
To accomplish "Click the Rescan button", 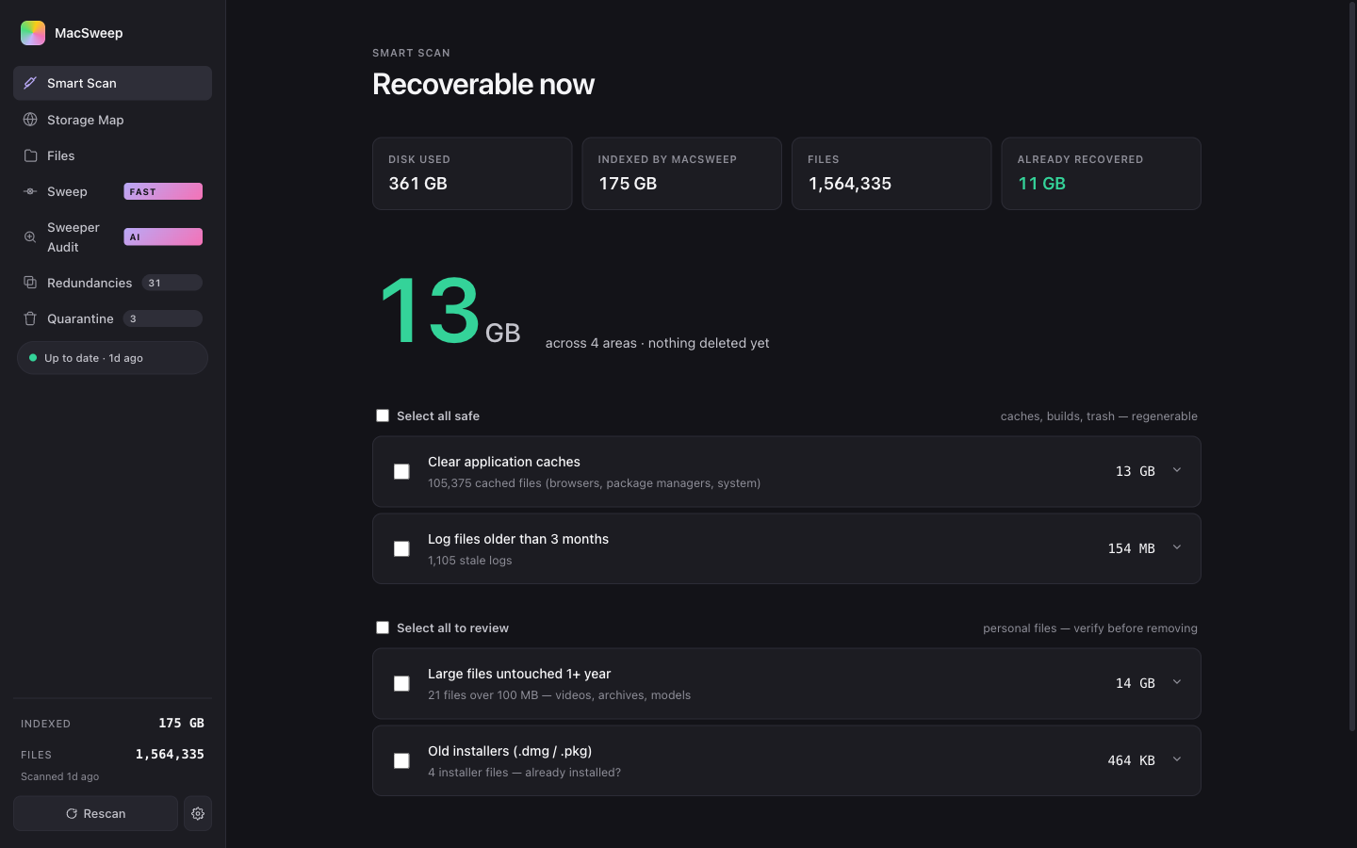I will (95, 813).
